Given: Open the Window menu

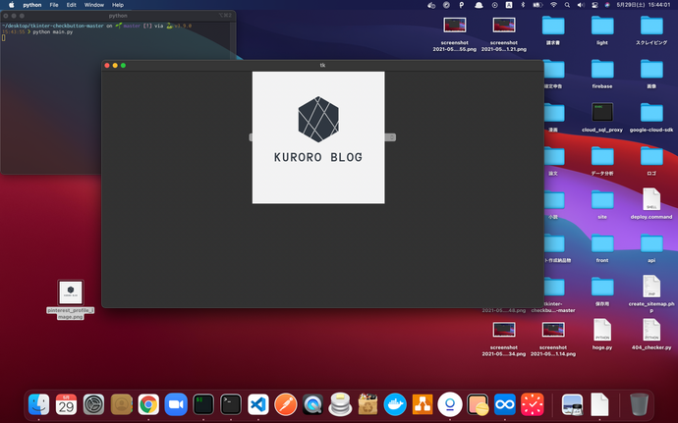Looking at the screenshot, I should click(x=94, y=5).
